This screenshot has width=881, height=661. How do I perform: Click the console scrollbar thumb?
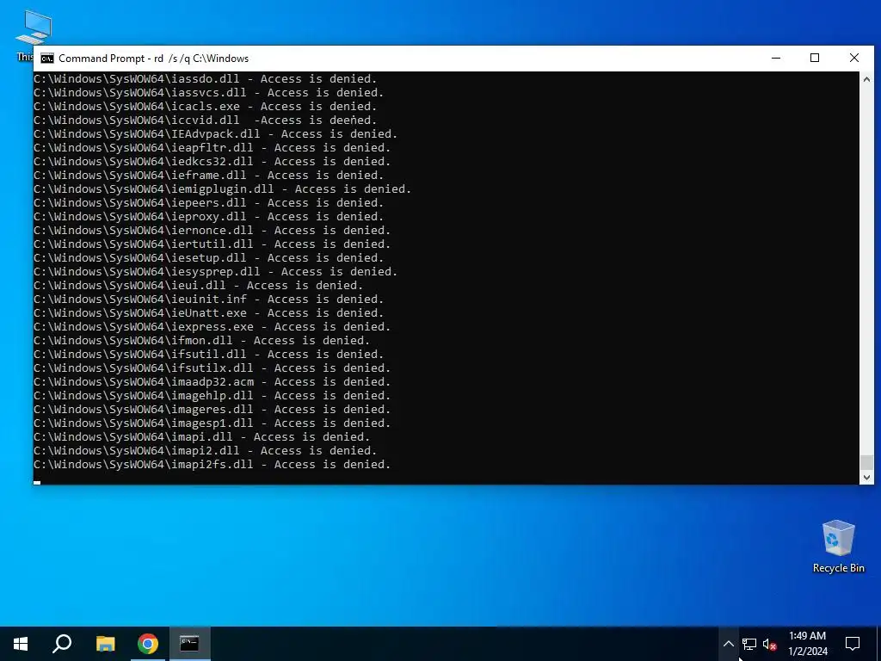866,462
